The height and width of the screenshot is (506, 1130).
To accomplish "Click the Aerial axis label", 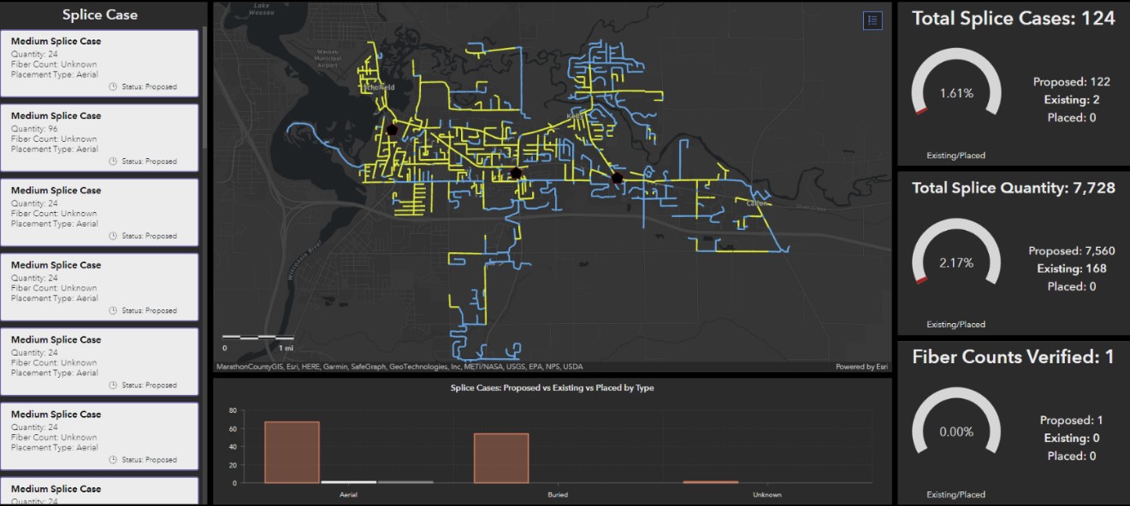I will pos(348,494).
